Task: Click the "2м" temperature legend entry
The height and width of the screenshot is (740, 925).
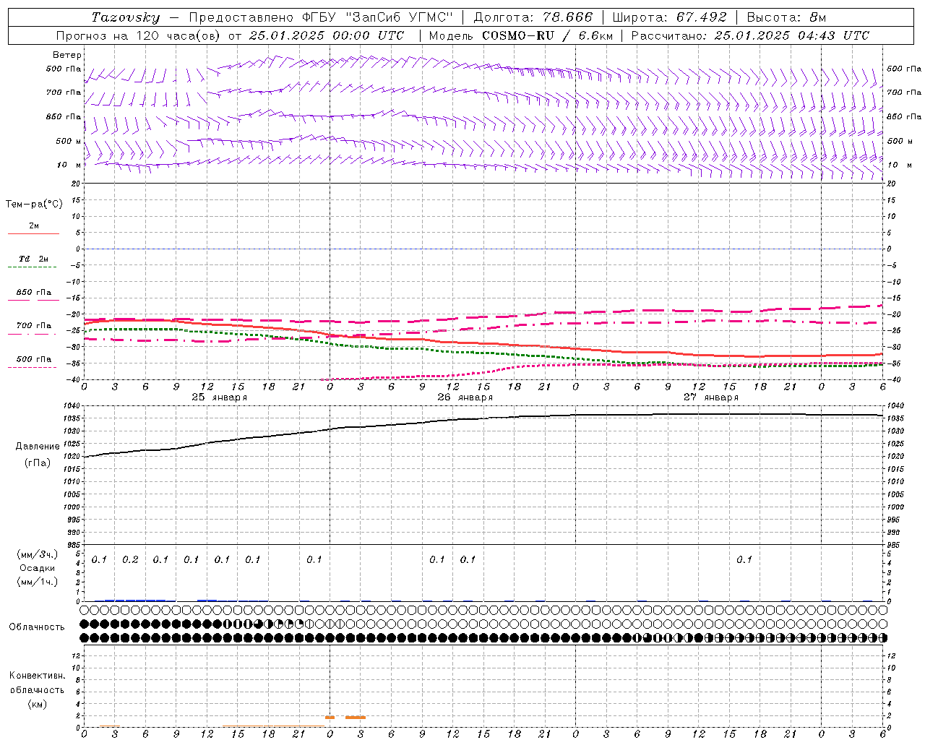Action: (x=34, y=226)
